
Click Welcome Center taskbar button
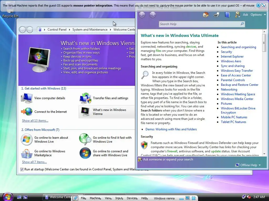point(58,197)
